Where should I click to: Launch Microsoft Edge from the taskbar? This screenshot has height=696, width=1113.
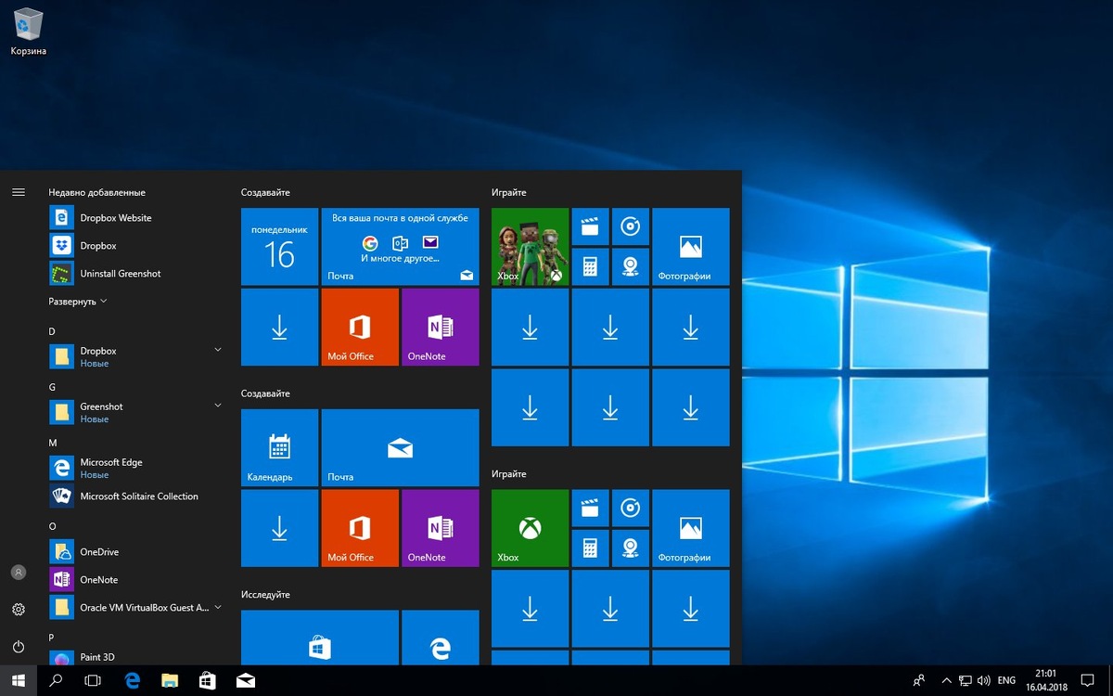(132, 679)
